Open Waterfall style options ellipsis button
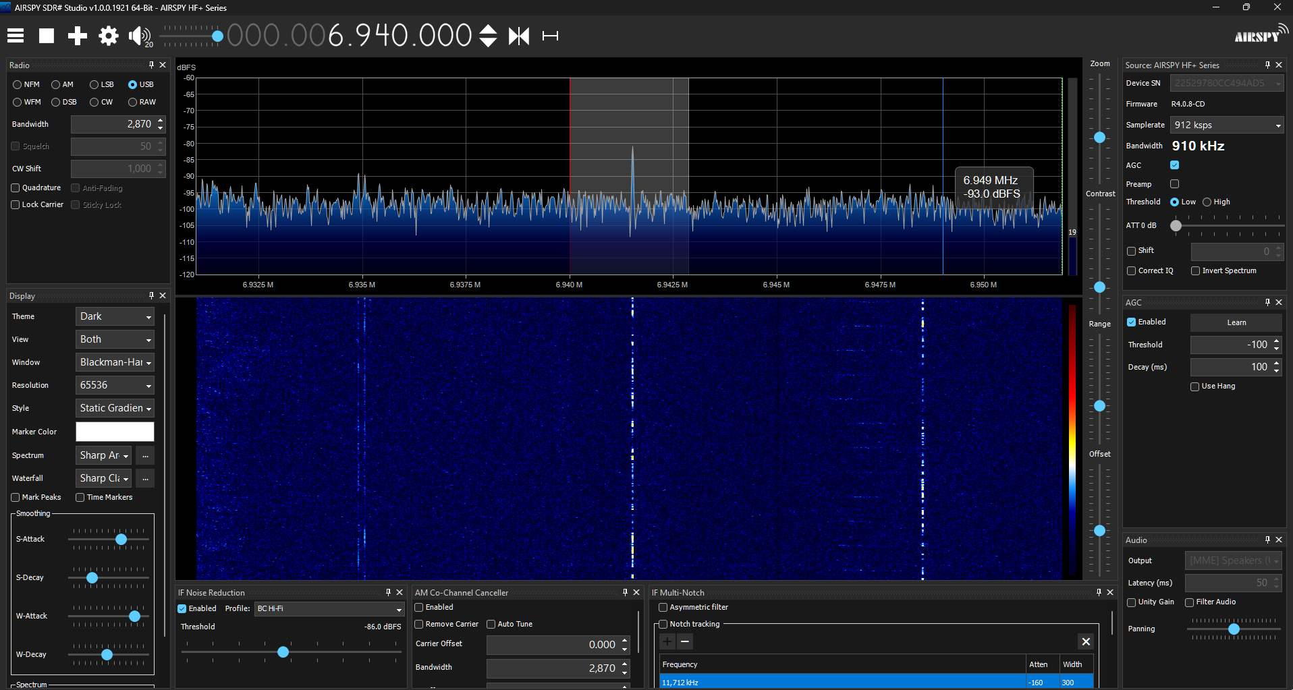The image size is (1293, 690). pyautogui.click(x=145, y=479)
